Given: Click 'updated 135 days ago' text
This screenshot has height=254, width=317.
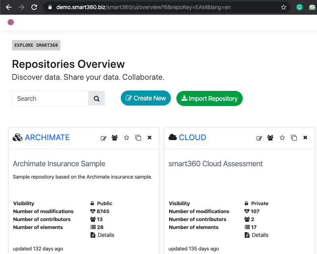Looking at the screenshot, I should click(x=194, y=249).
